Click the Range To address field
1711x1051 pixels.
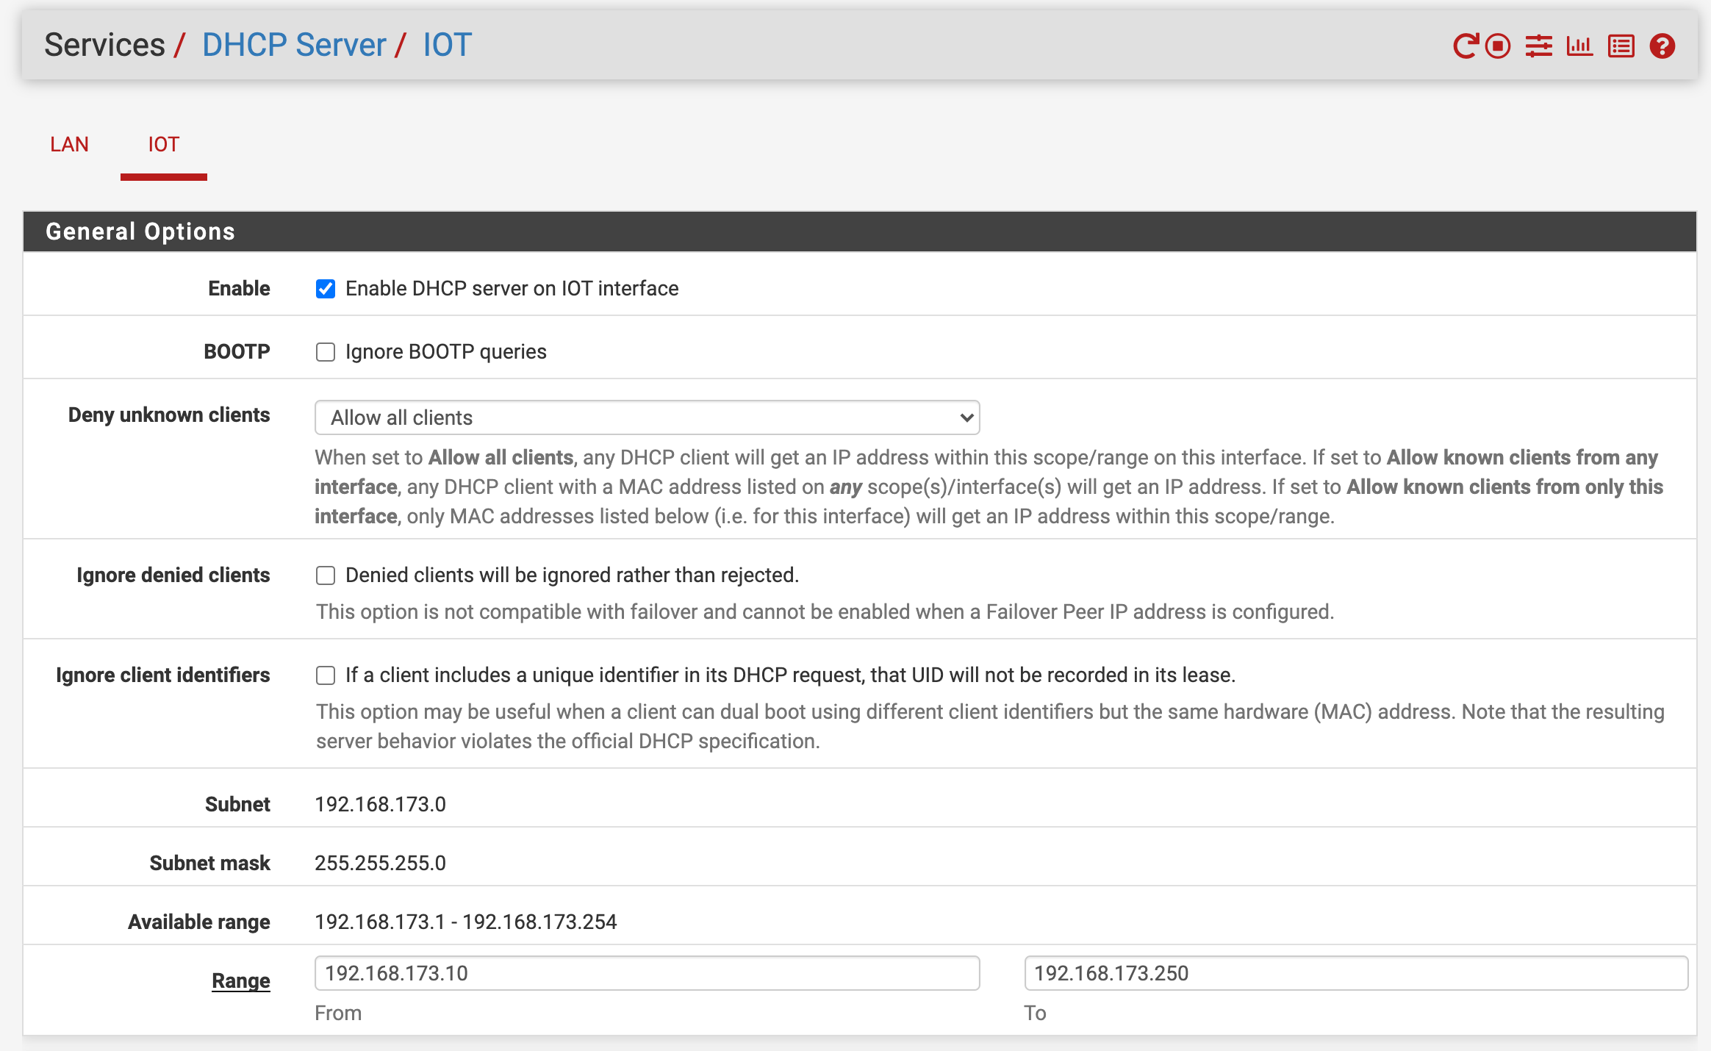coord(1355,973)
